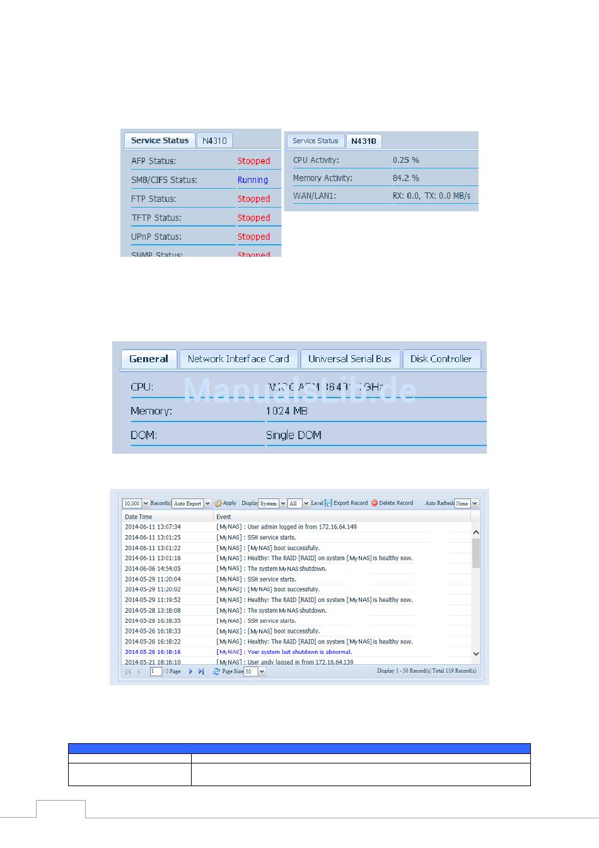Click the FTP Status Stopped value
Image resolution: width=599 pixels, height=848 pixels.
253,199
